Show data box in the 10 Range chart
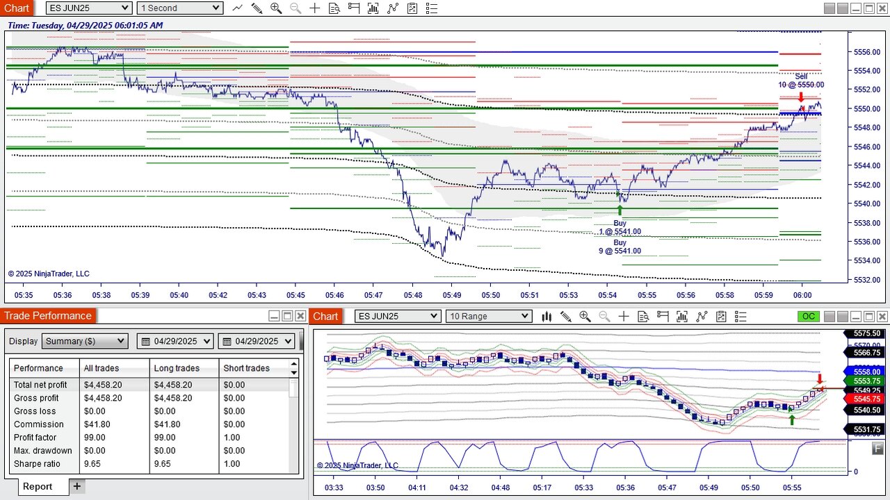The image size is (890, 500). pos(643,317)
